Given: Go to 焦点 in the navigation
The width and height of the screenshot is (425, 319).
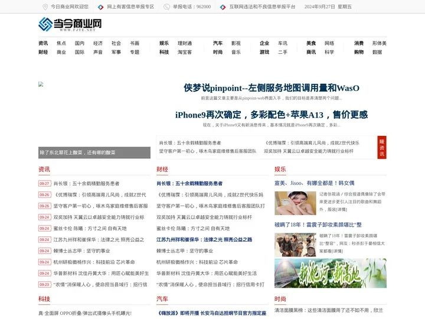Looking at the screenshot, I should 61,43.
